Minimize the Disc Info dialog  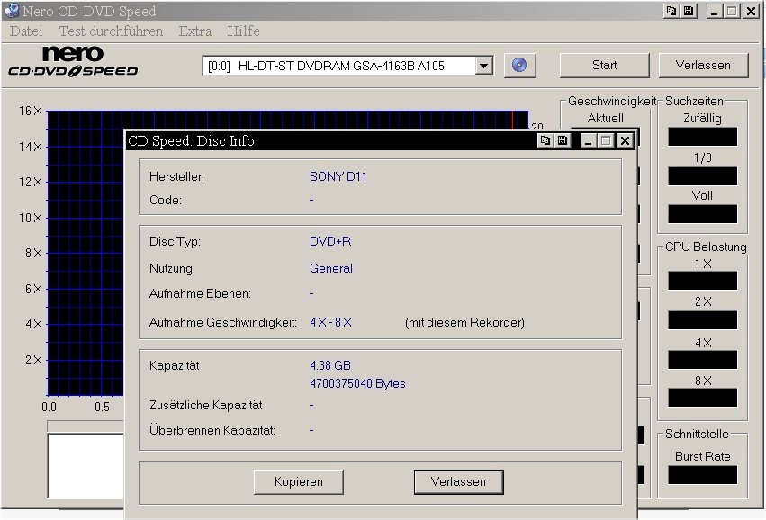(x=589, y=140)
